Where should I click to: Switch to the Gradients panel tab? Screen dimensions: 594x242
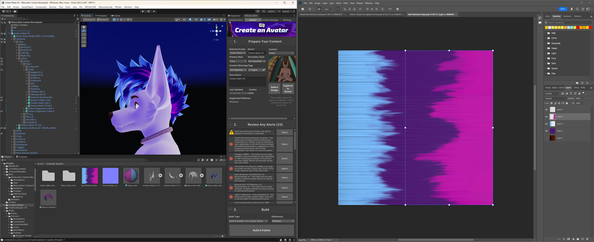pos(567,16)
